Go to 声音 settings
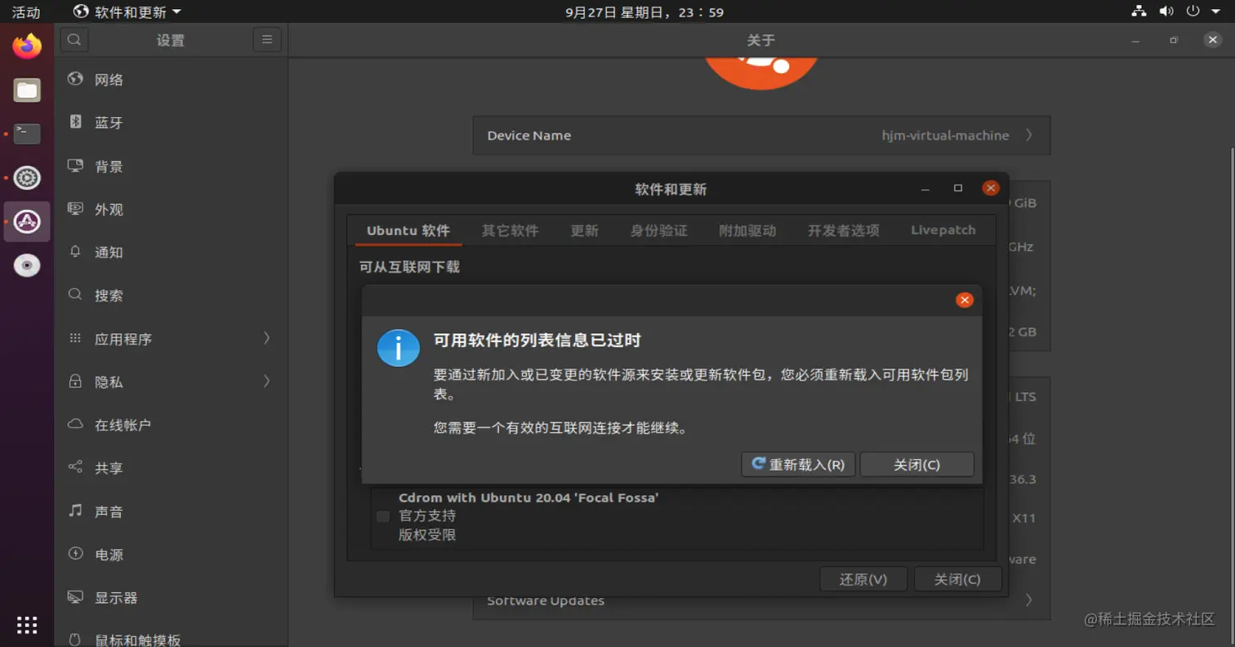 [172, 511]
